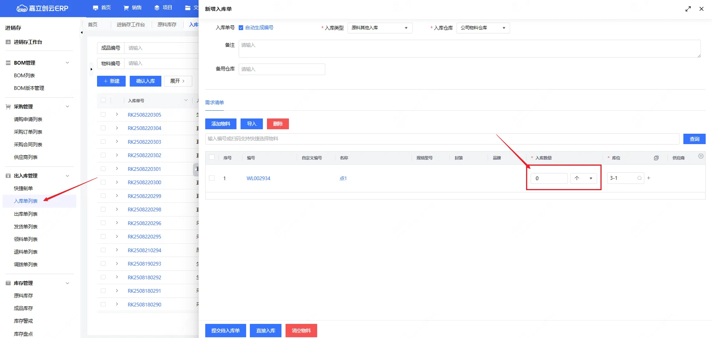Open the 入库仓库 dropdown
This screenshot has height=338, width=712.
point(483,28)
